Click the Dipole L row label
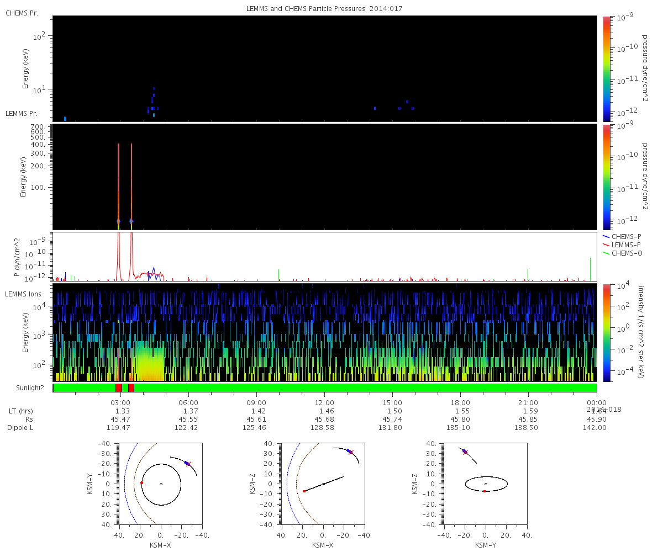Image resolution: width=663 pixels, height=552 pixels. click(x=22, y=428)
